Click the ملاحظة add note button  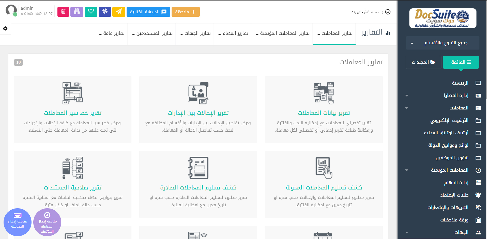(186, 12)
